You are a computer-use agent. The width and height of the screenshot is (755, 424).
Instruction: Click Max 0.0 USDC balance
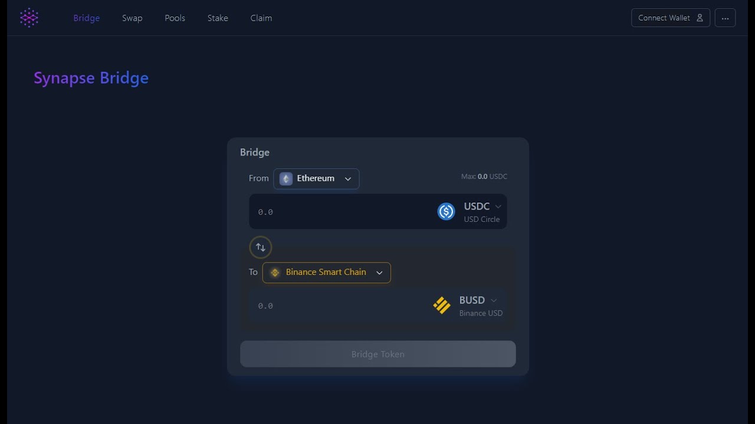(484, 177)
